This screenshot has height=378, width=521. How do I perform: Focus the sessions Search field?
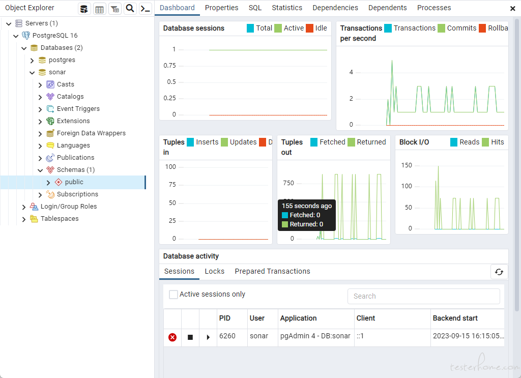424,296
